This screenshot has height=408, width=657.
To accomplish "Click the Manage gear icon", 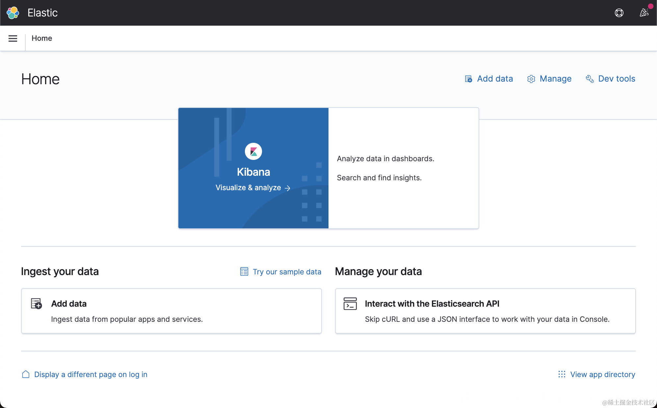I will pyautogui.click(x=531, y=79).
